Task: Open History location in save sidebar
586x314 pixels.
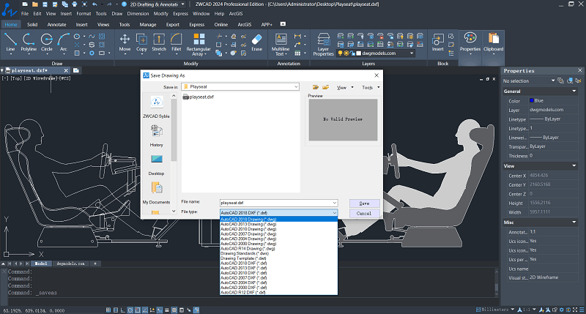Action: [156, 135]
